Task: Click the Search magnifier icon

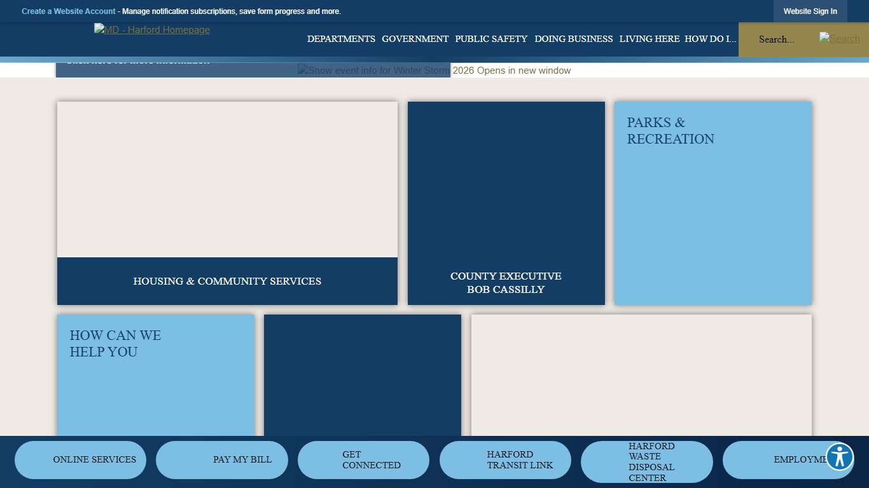Action: (x=839, y=39)
